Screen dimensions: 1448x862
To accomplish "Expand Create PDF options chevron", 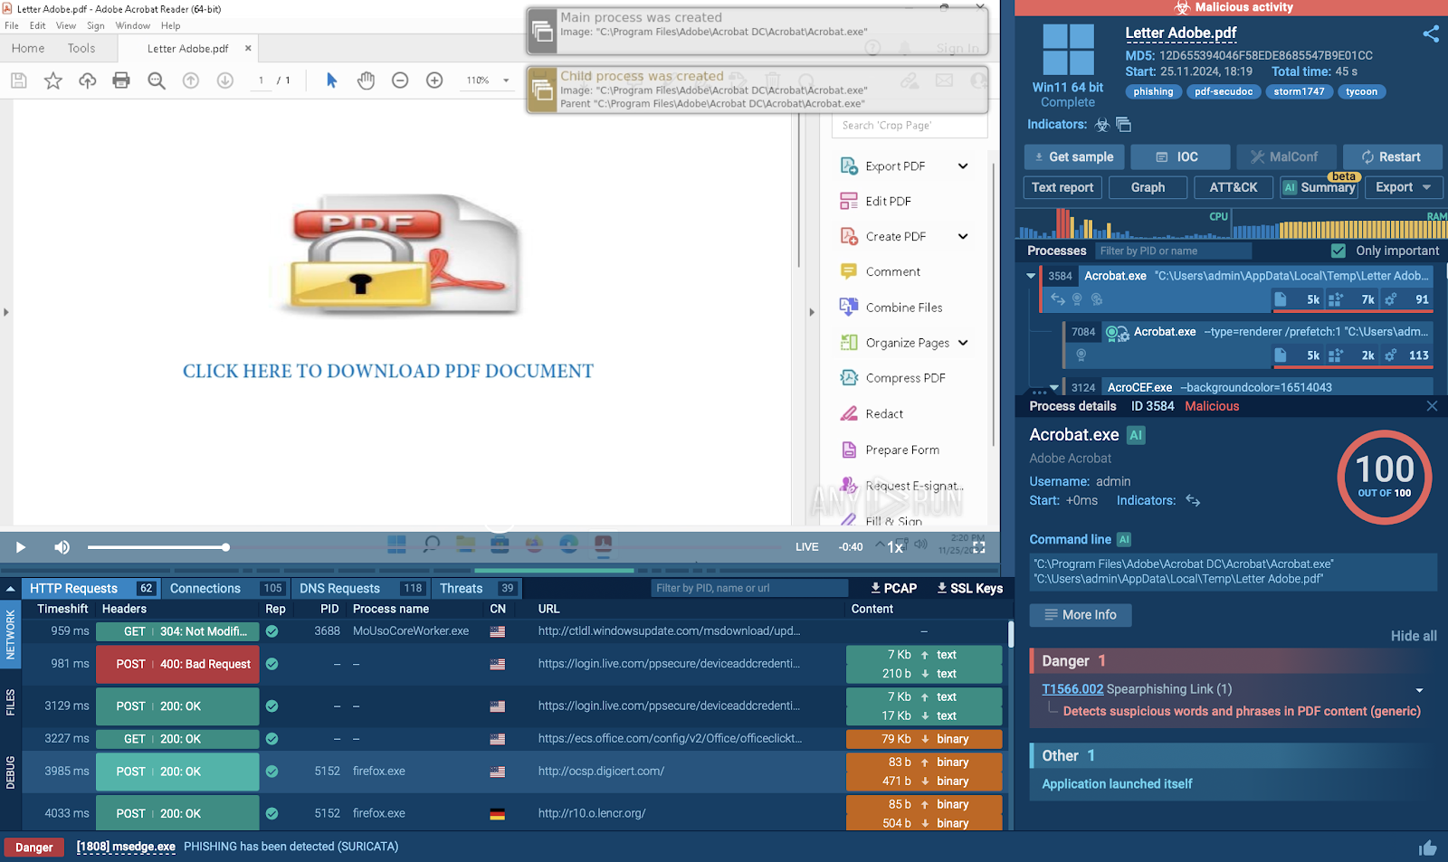I will tap(963, 236).
